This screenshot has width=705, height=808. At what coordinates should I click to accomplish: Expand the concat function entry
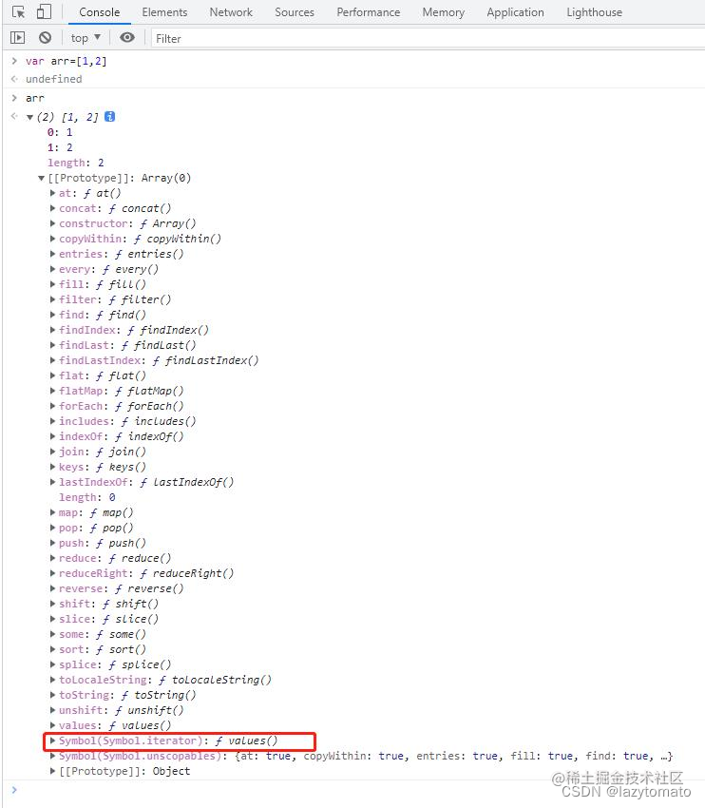[52, 208]
